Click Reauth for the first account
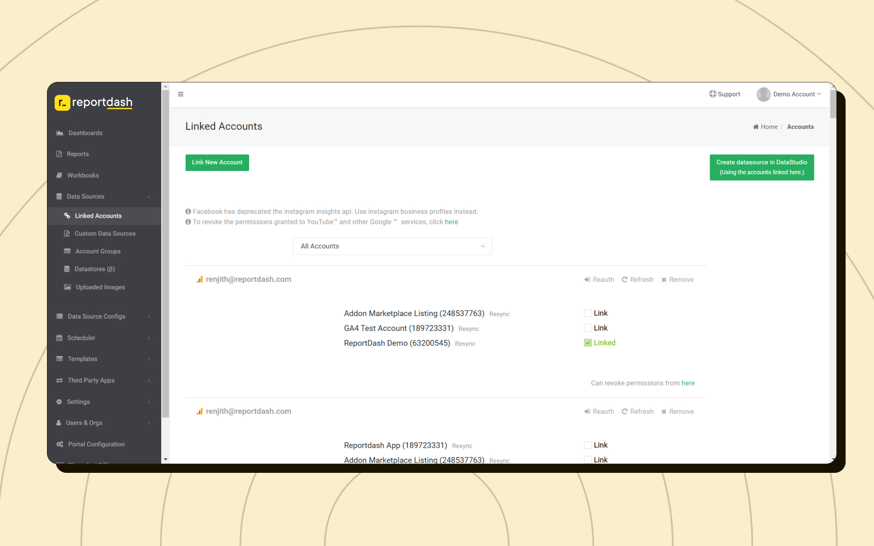Viewport: 874px width, 546px height. tap(599, 280)
